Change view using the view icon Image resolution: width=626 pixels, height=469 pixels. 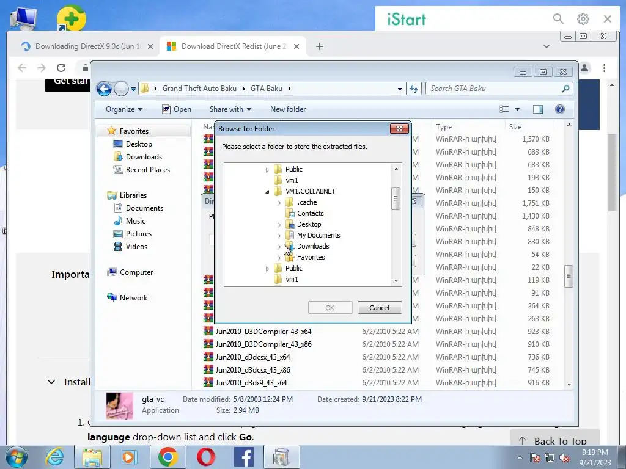coord(504,109)
